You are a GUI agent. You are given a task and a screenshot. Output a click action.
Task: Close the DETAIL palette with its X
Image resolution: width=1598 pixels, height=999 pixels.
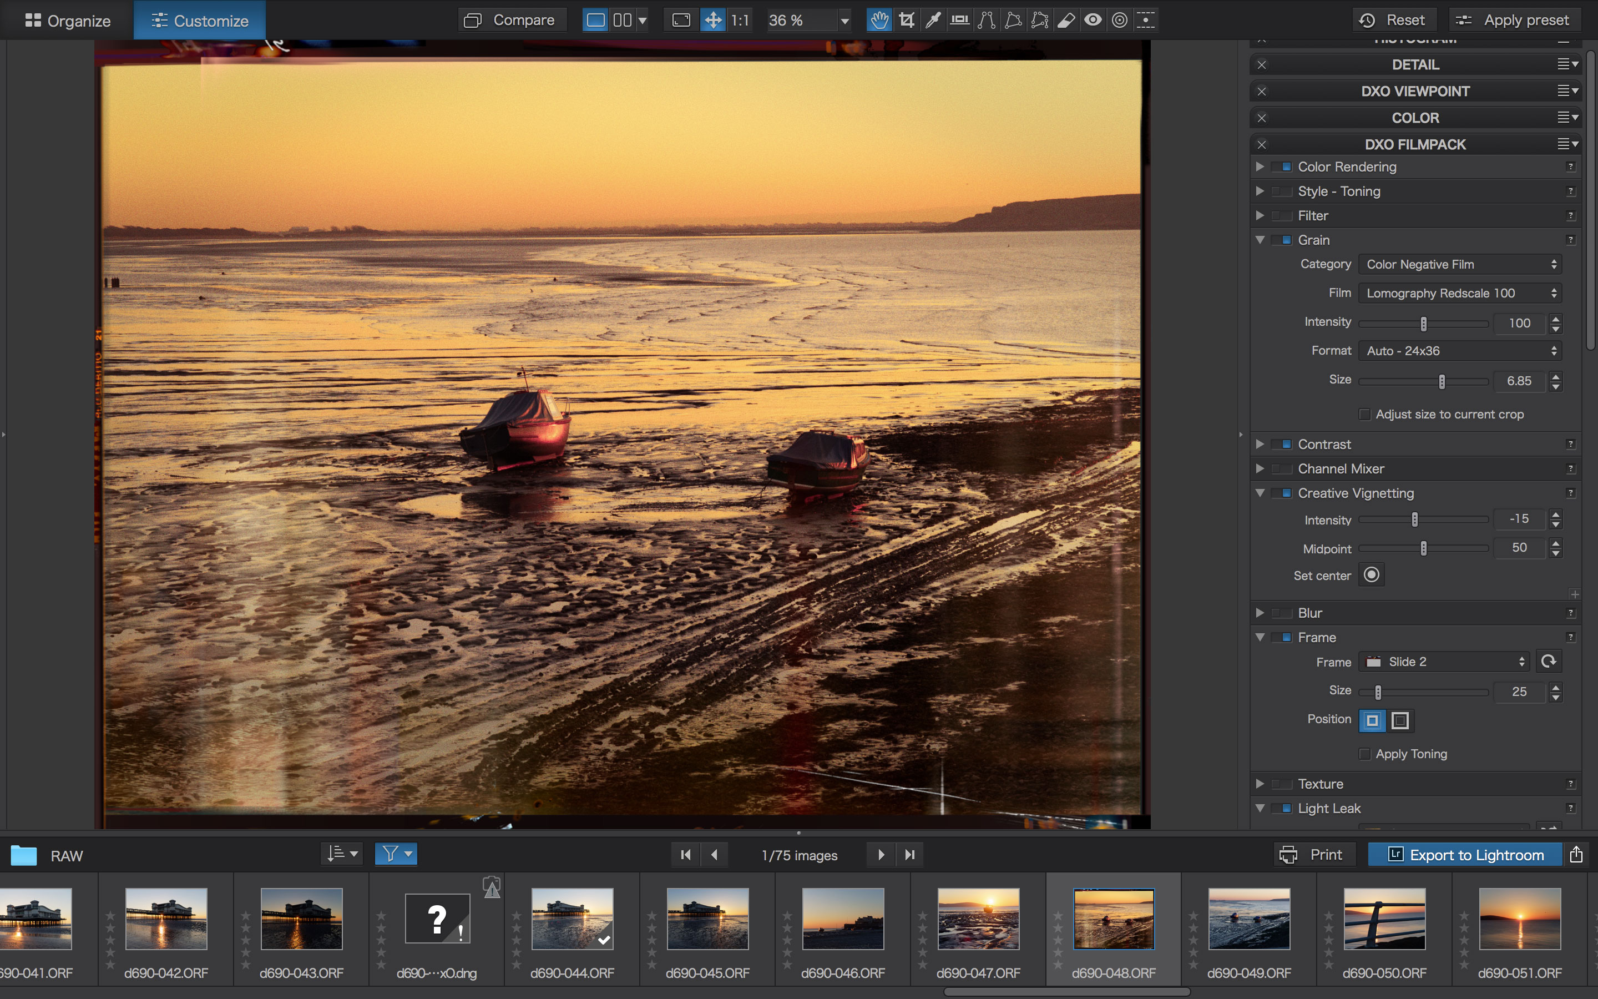[x=1262, y=65]
